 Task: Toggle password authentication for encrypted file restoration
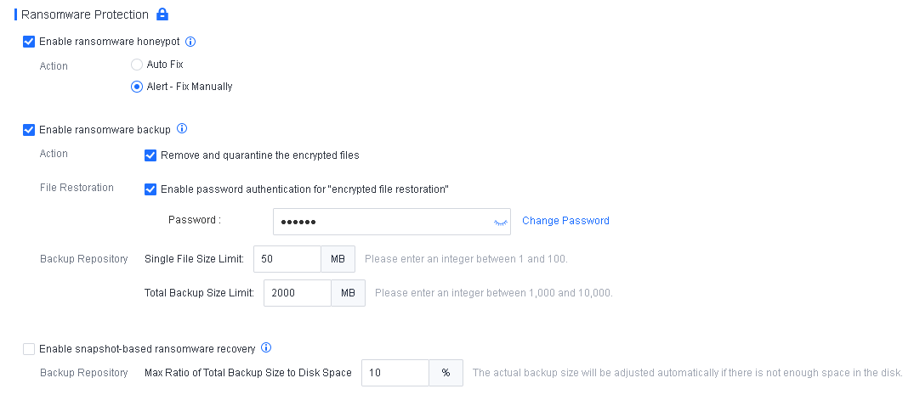coord(150,189)
